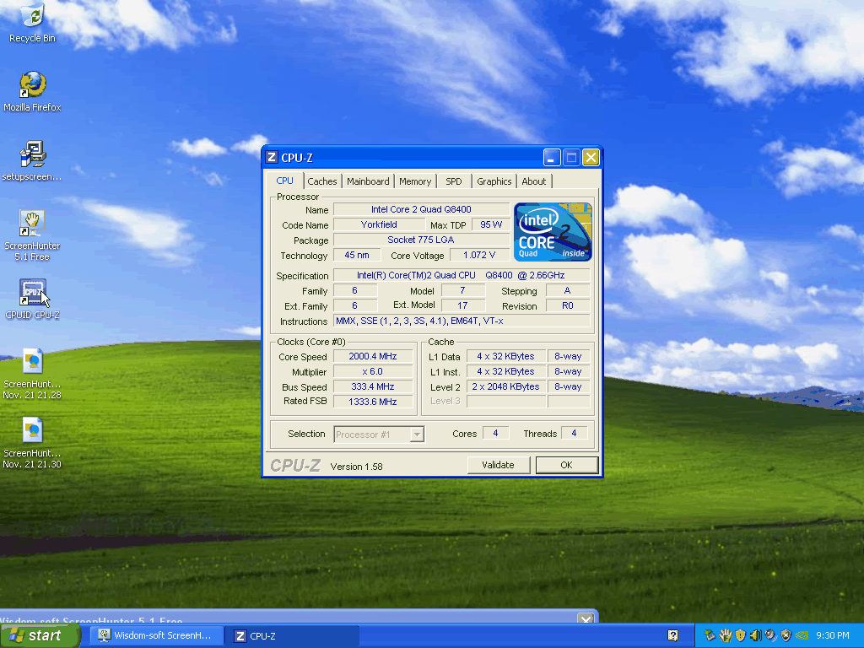The image size is (864, 648).
Task: Click the CPU-Z title bar Z icon
Action: pos(271,157)
